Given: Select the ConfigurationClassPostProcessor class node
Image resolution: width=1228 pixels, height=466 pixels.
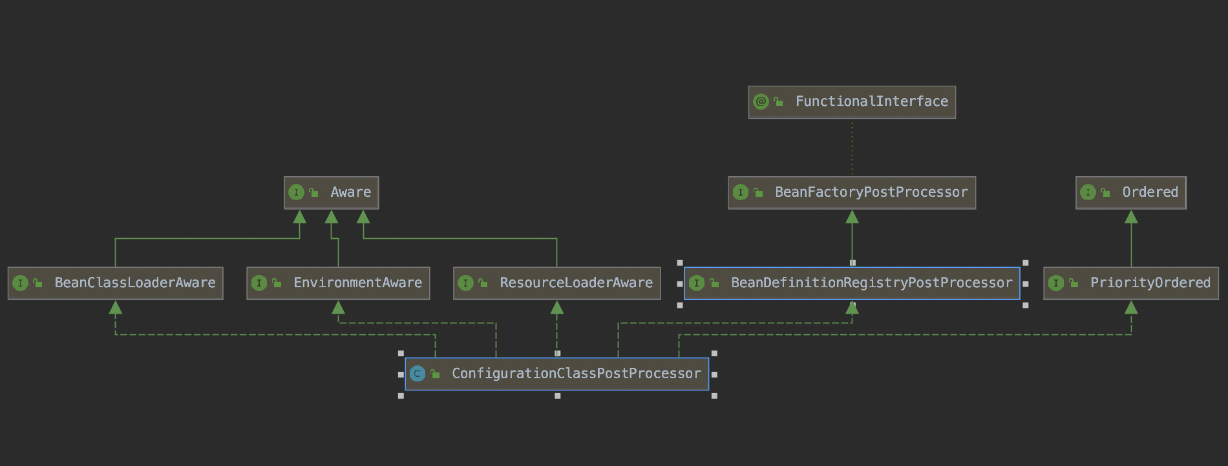Looking at the screenshot, I should (x=576, y=374).
